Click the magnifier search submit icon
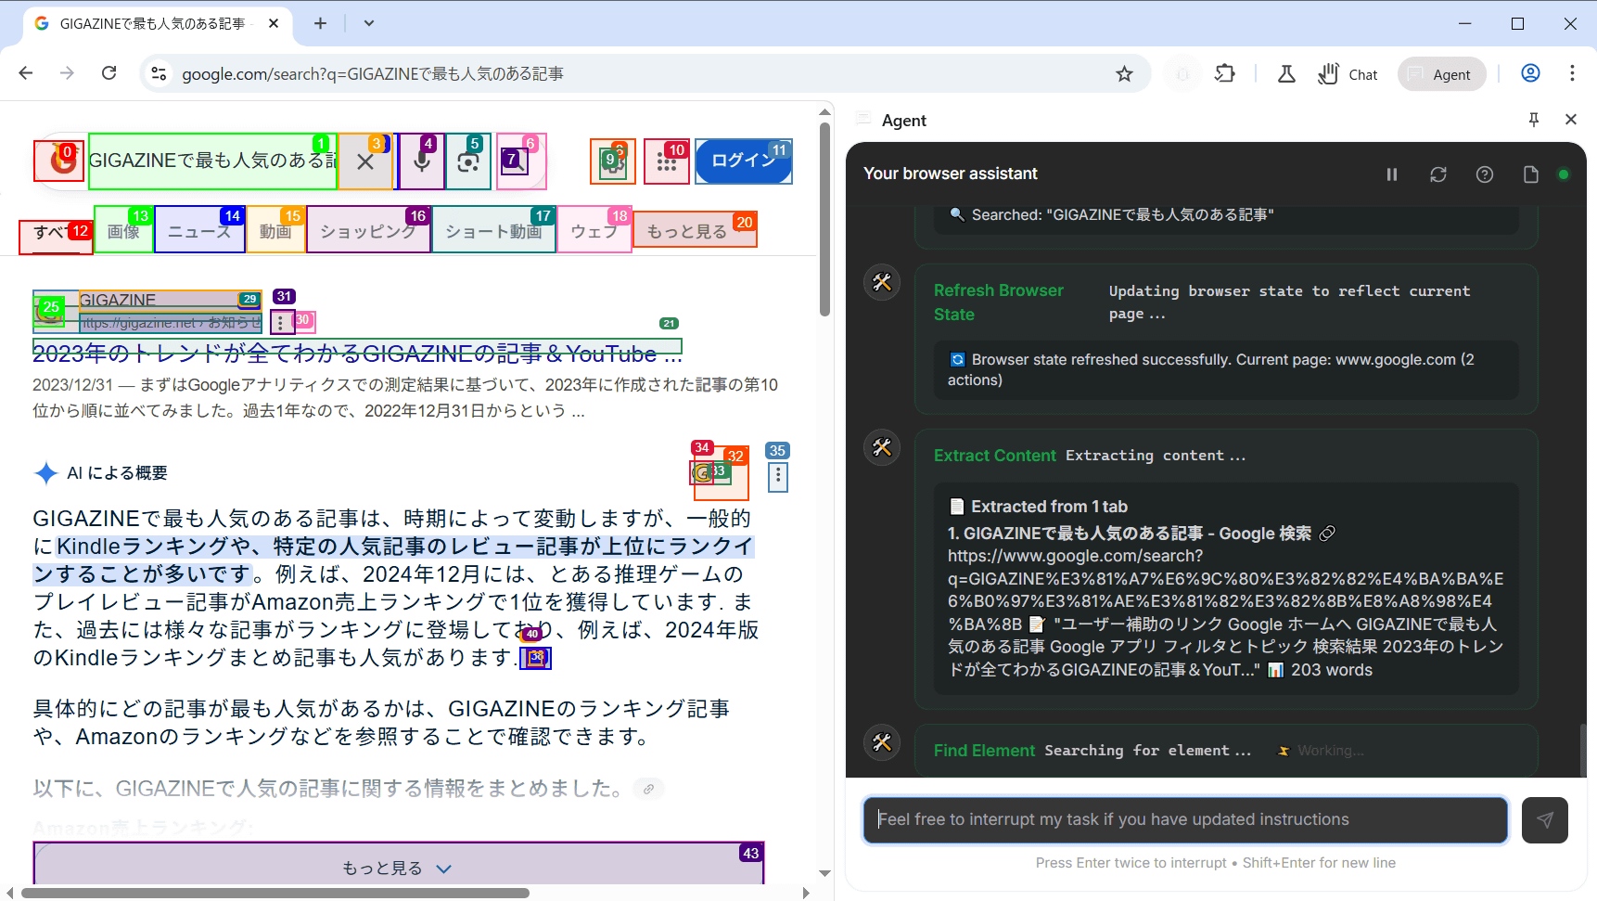The width and height of the screenshot is (1597, 901). tap(516, 161)
